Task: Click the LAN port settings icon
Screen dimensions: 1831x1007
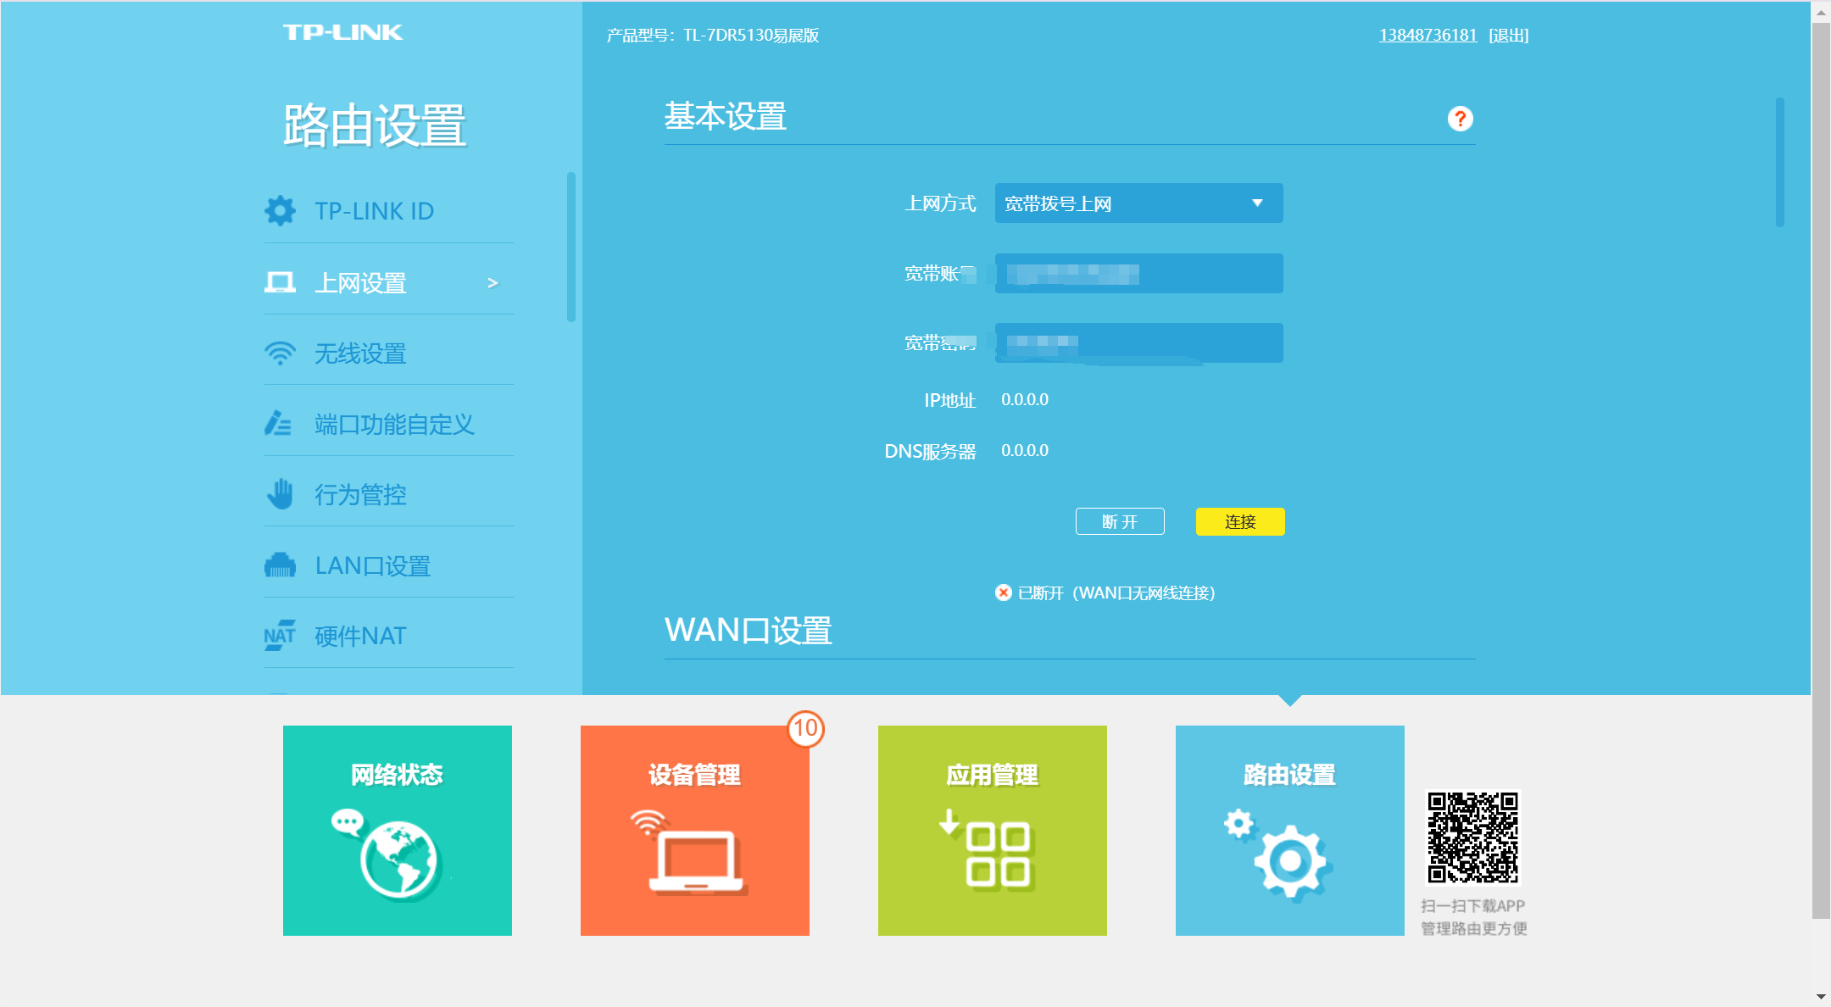Action: (280, 565)
